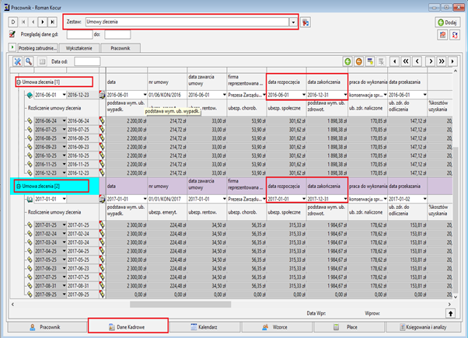Image resolution: width=468 pixels, height=338 pixels.
Task: Click the magnifier search icon
Action: click(29, 61)
